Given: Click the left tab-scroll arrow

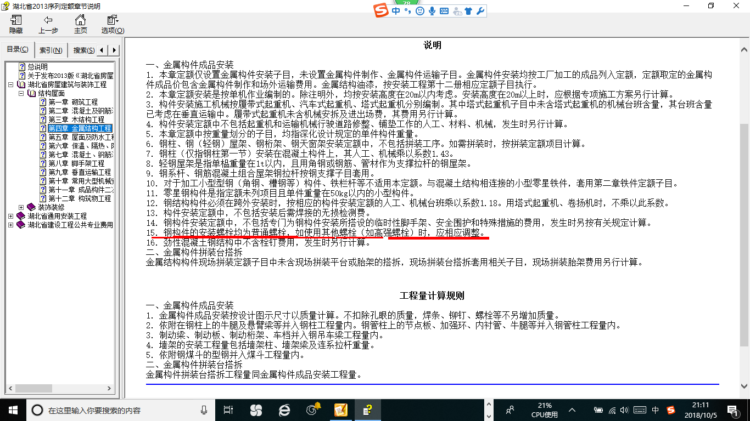Looking at the screenshot, I should coord(103,50).
